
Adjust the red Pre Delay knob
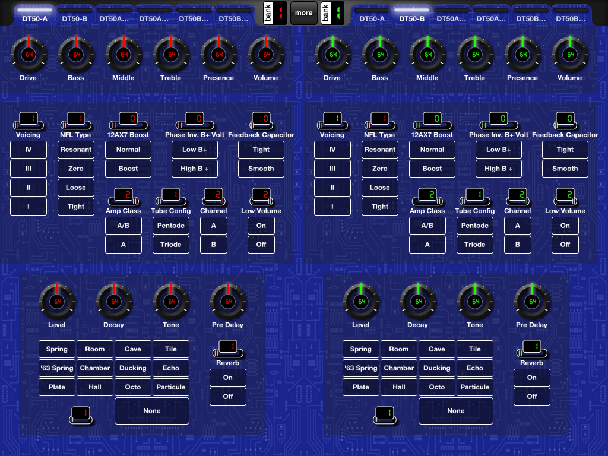point(229,302)
